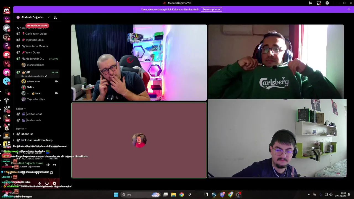Open volume control in system tray
The height and width of the screenshot is (199, 354).
pos(331,195)
